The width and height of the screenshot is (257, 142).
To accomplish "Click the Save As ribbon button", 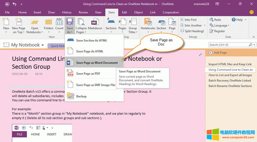I will click(70, 24).
